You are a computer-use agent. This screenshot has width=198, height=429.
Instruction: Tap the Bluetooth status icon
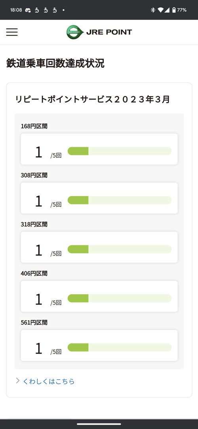coord(153,10)
